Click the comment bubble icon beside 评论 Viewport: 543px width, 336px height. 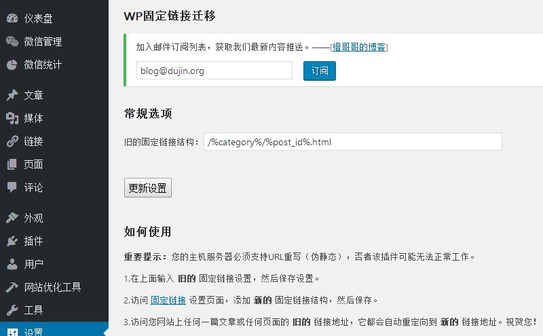pyautogui.click(x=12, y=187)
